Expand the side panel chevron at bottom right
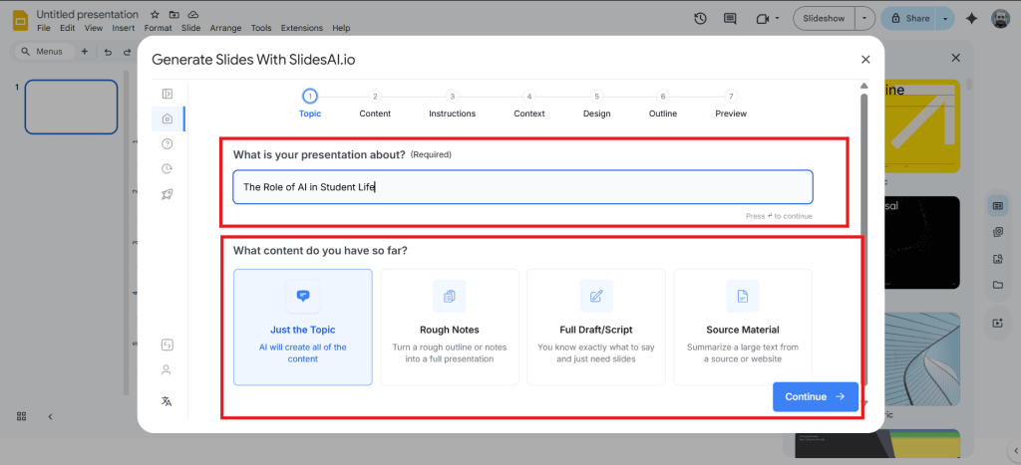 [1016, 450]
